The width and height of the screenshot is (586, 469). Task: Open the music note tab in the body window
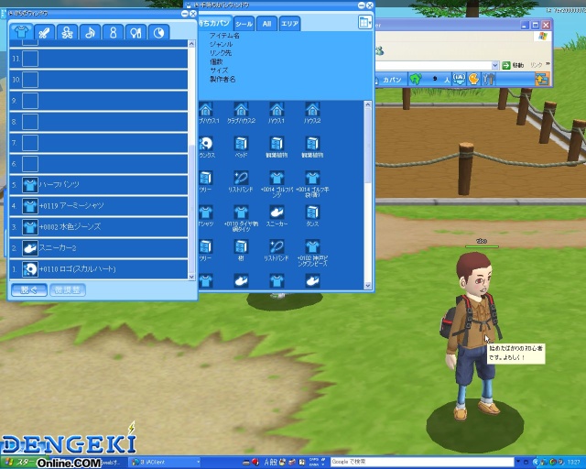pyautogui.click(x=90, y=32)
